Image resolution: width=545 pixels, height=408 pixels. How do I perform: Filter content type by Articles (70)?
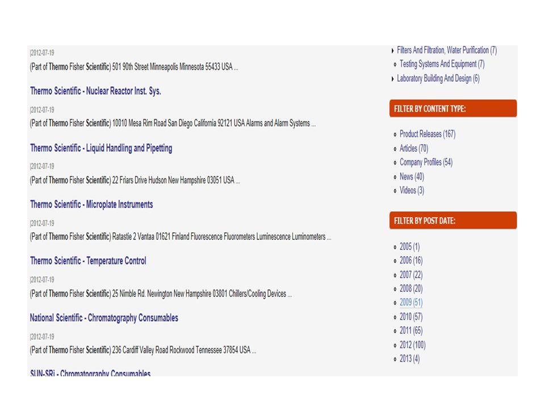[x=414, y=148]
